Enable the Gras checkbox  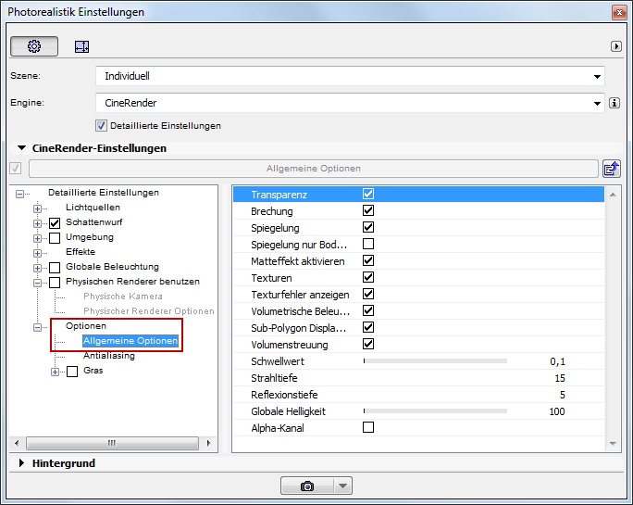click(x=72, y=372)
